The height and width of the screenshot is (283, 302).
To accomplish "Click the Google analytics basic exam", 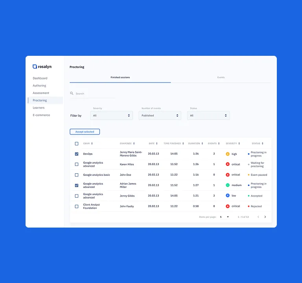I will click(x=96, y=175).
